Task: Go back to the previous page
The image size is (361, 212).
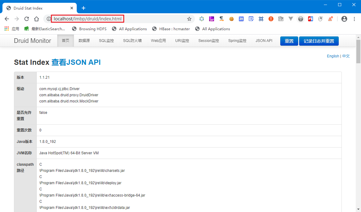Action: coord(7,19)
